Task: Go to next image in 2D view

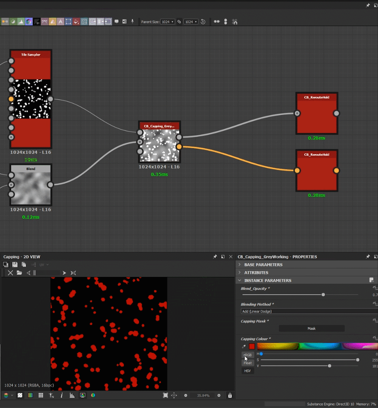Action: [x=64, y=273]
